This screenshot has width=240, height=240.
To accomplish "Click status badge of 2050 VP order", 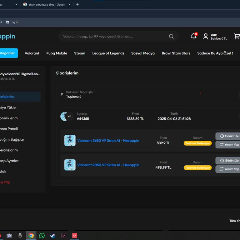I will tap(197, 168).
